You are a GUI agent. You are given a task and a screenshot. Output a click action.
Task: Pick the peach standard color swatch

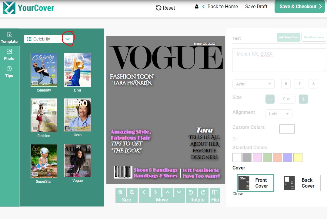pyautogui.click(x=278, y=157)
